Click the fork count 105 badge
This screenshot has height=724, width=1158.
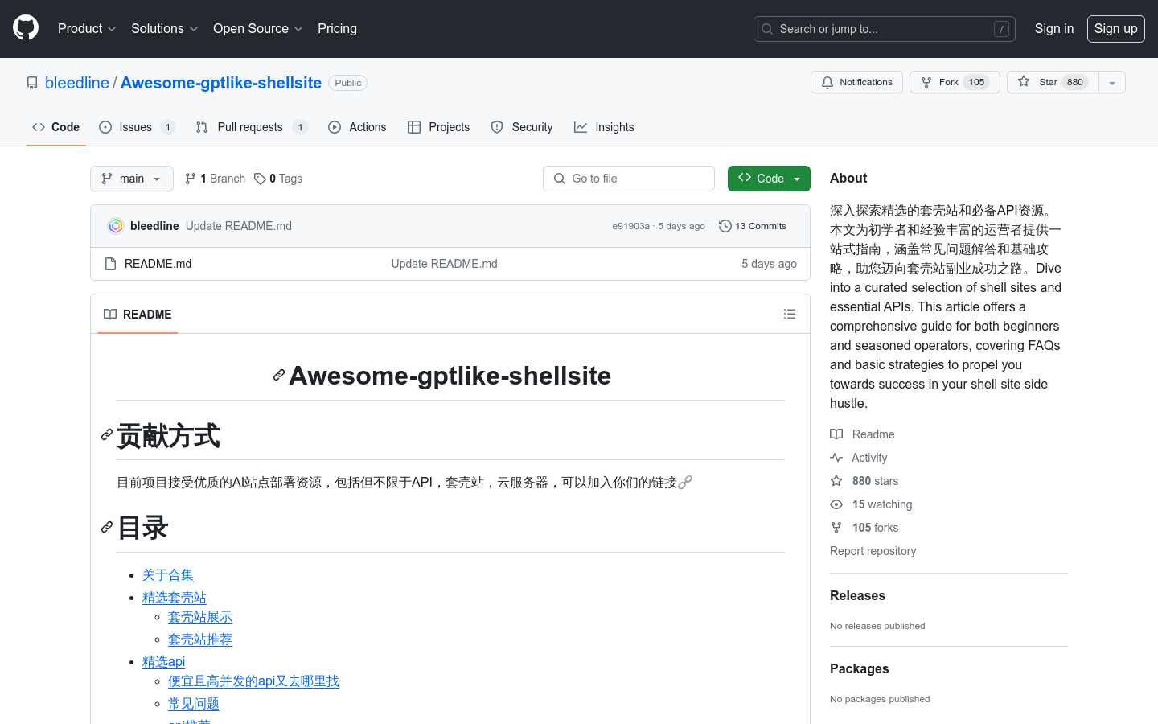[x=976, y=82]
